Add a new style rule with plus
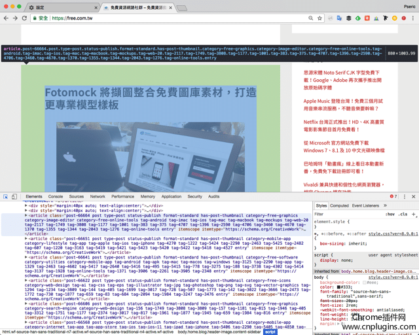This screenshot has height=335, width=419. 413,214
